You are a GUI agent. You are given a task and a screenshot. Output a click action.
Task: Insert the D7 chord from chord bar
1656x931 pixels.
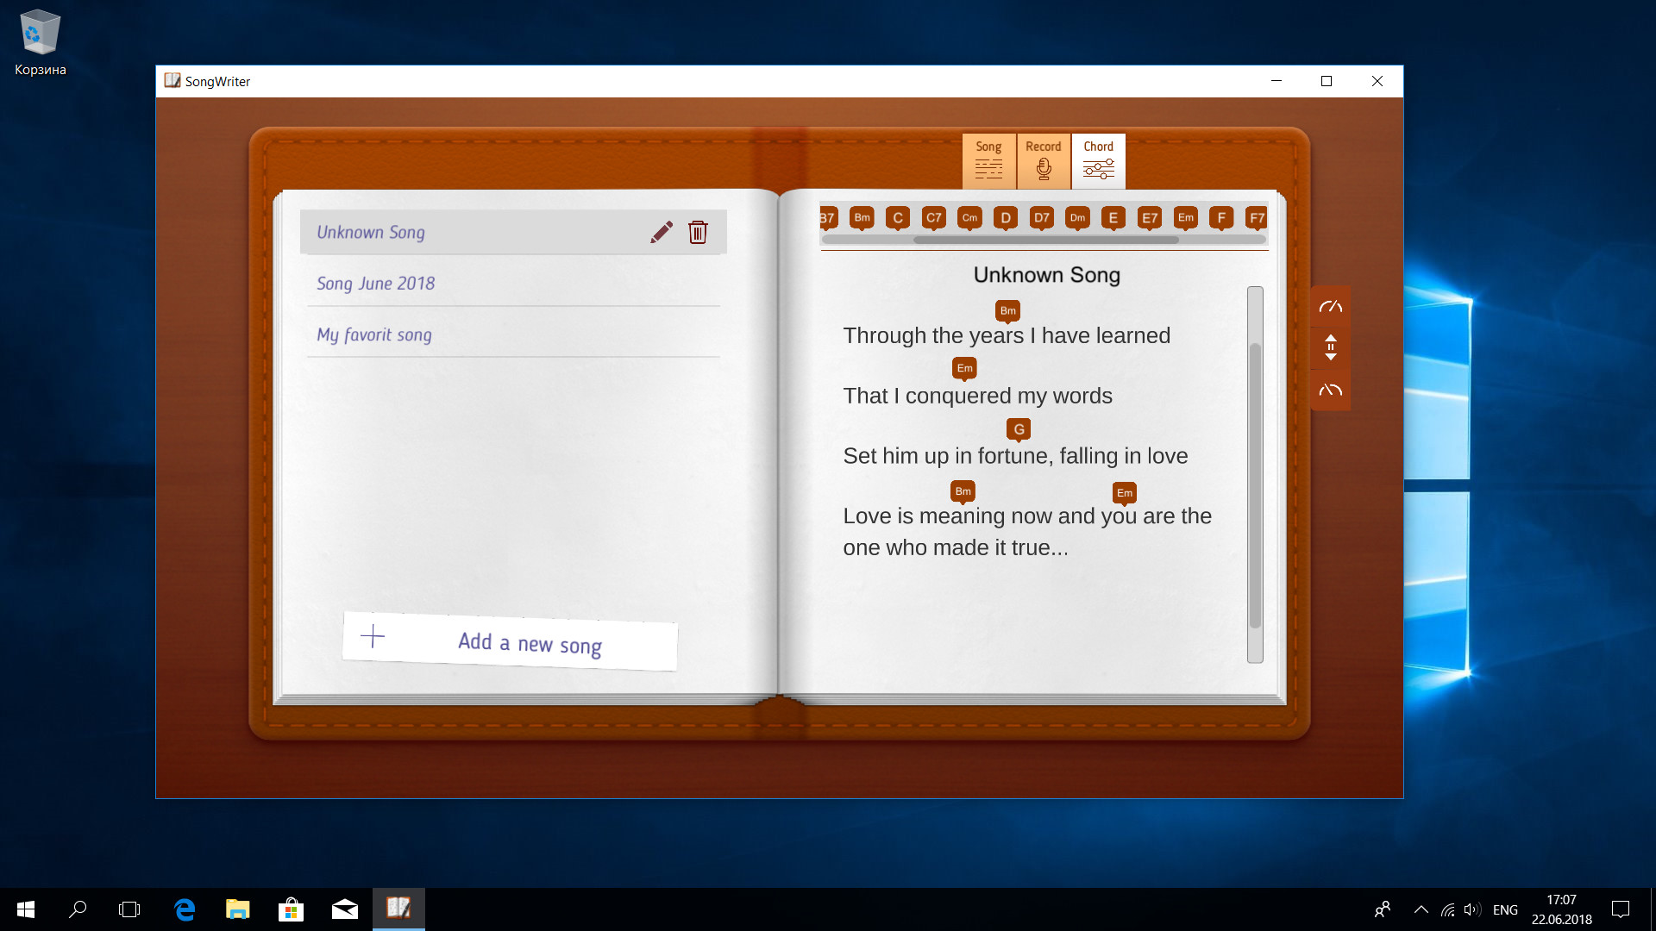[1041, 218]
